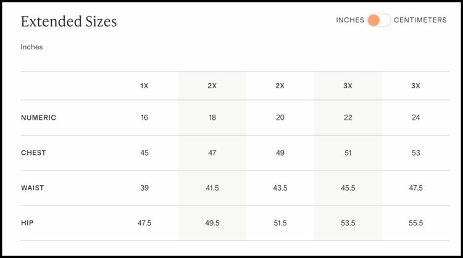Image resolution: width=463 pixels, height=258 pixels.
Task: Select the CENTIMETERS unit label
Action: click(x=420, y=20)
